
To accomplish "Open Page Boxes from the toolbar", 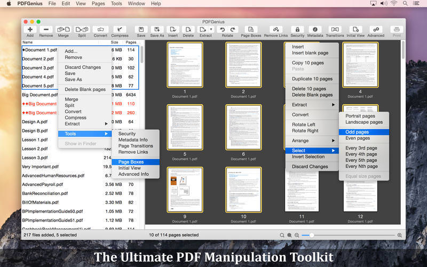I will click(x=250, y=30).
